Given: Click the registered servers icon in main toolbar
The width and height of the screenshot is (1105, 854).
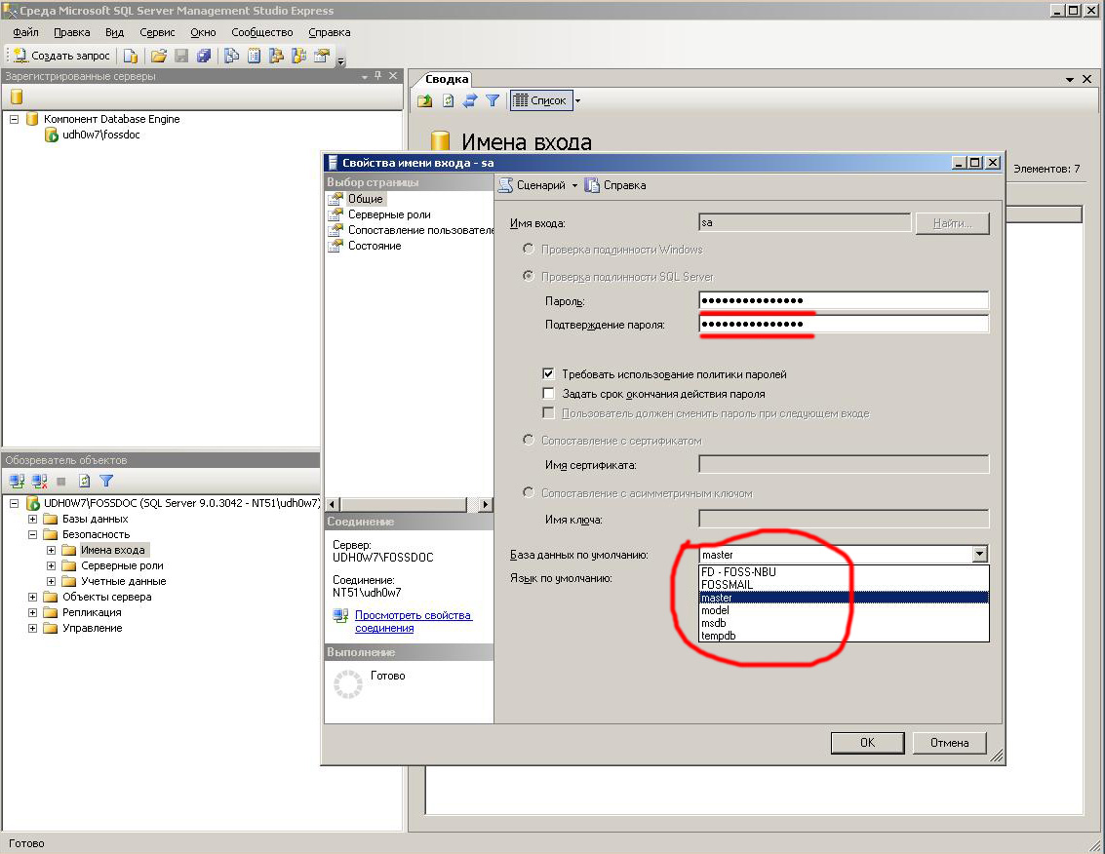Looking at the screenshot, I should tap(232, 56).
